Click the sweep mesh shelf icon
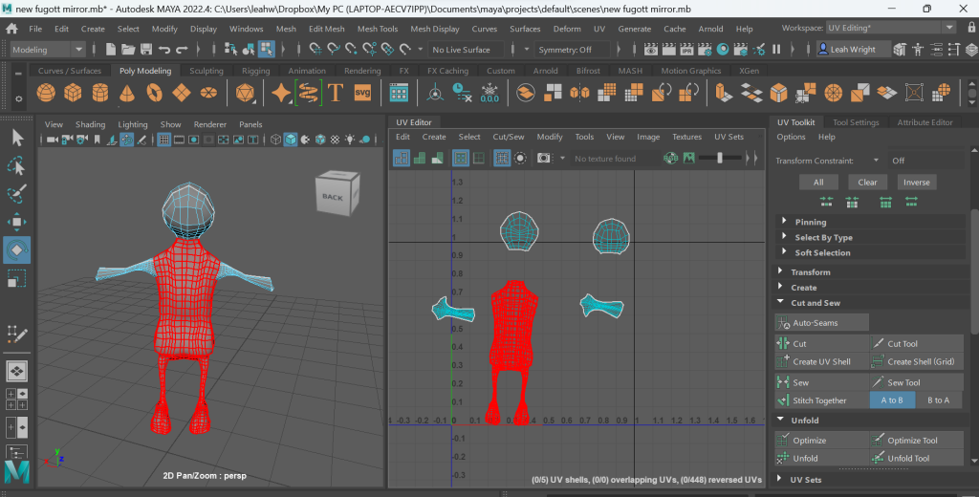The width and height of the screenshot is (979, 497). pyautogui.click(x=309, y=93)
